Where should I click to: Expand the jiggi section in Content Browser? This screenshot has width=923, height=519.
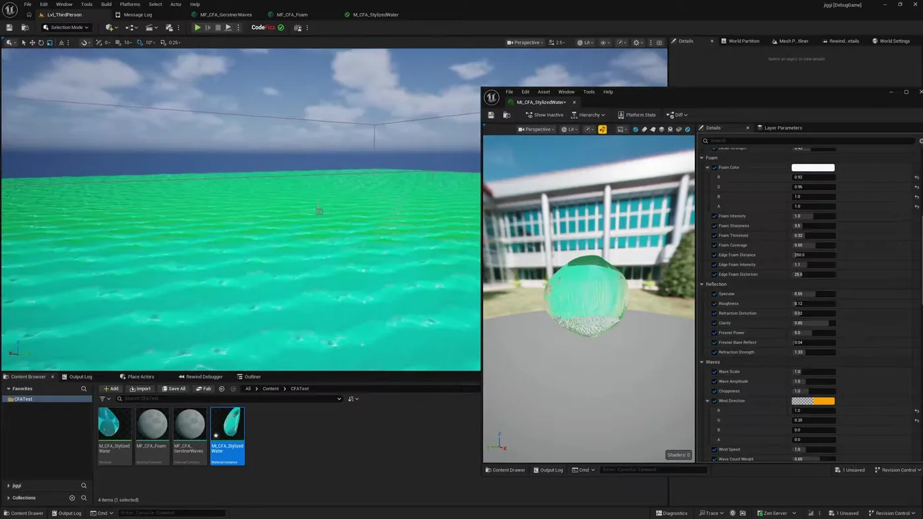[x=9, y=486]
